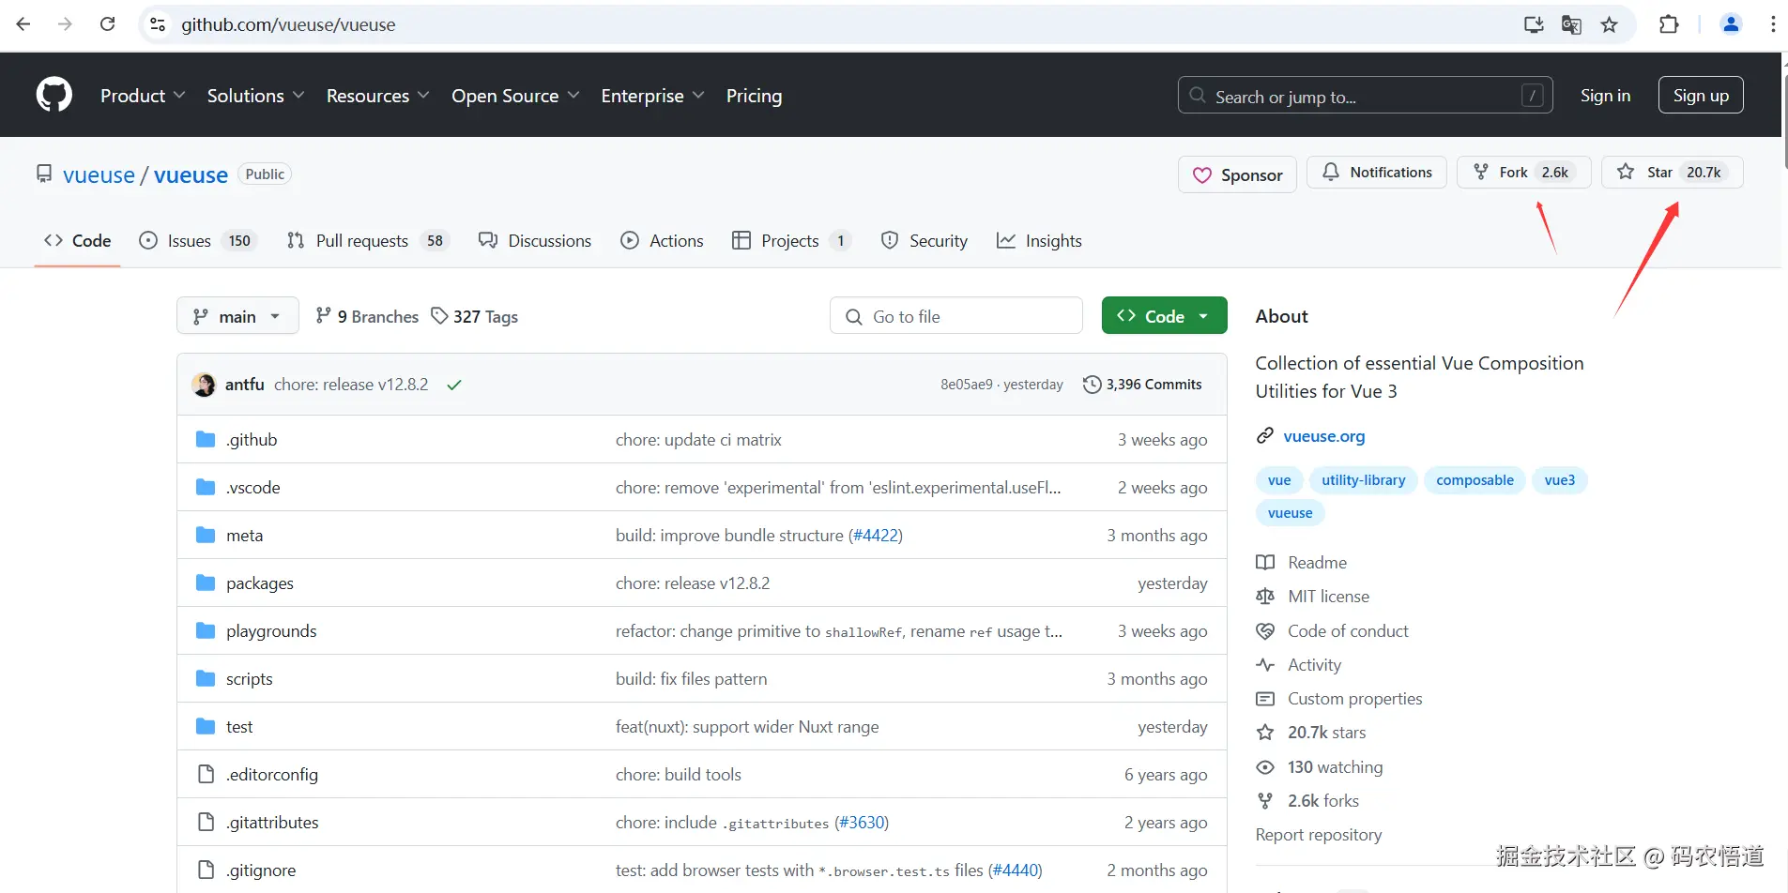Click the vue3 topic tag
The width and height of the screenshot is (1788, 893).
click(1560, 480)
